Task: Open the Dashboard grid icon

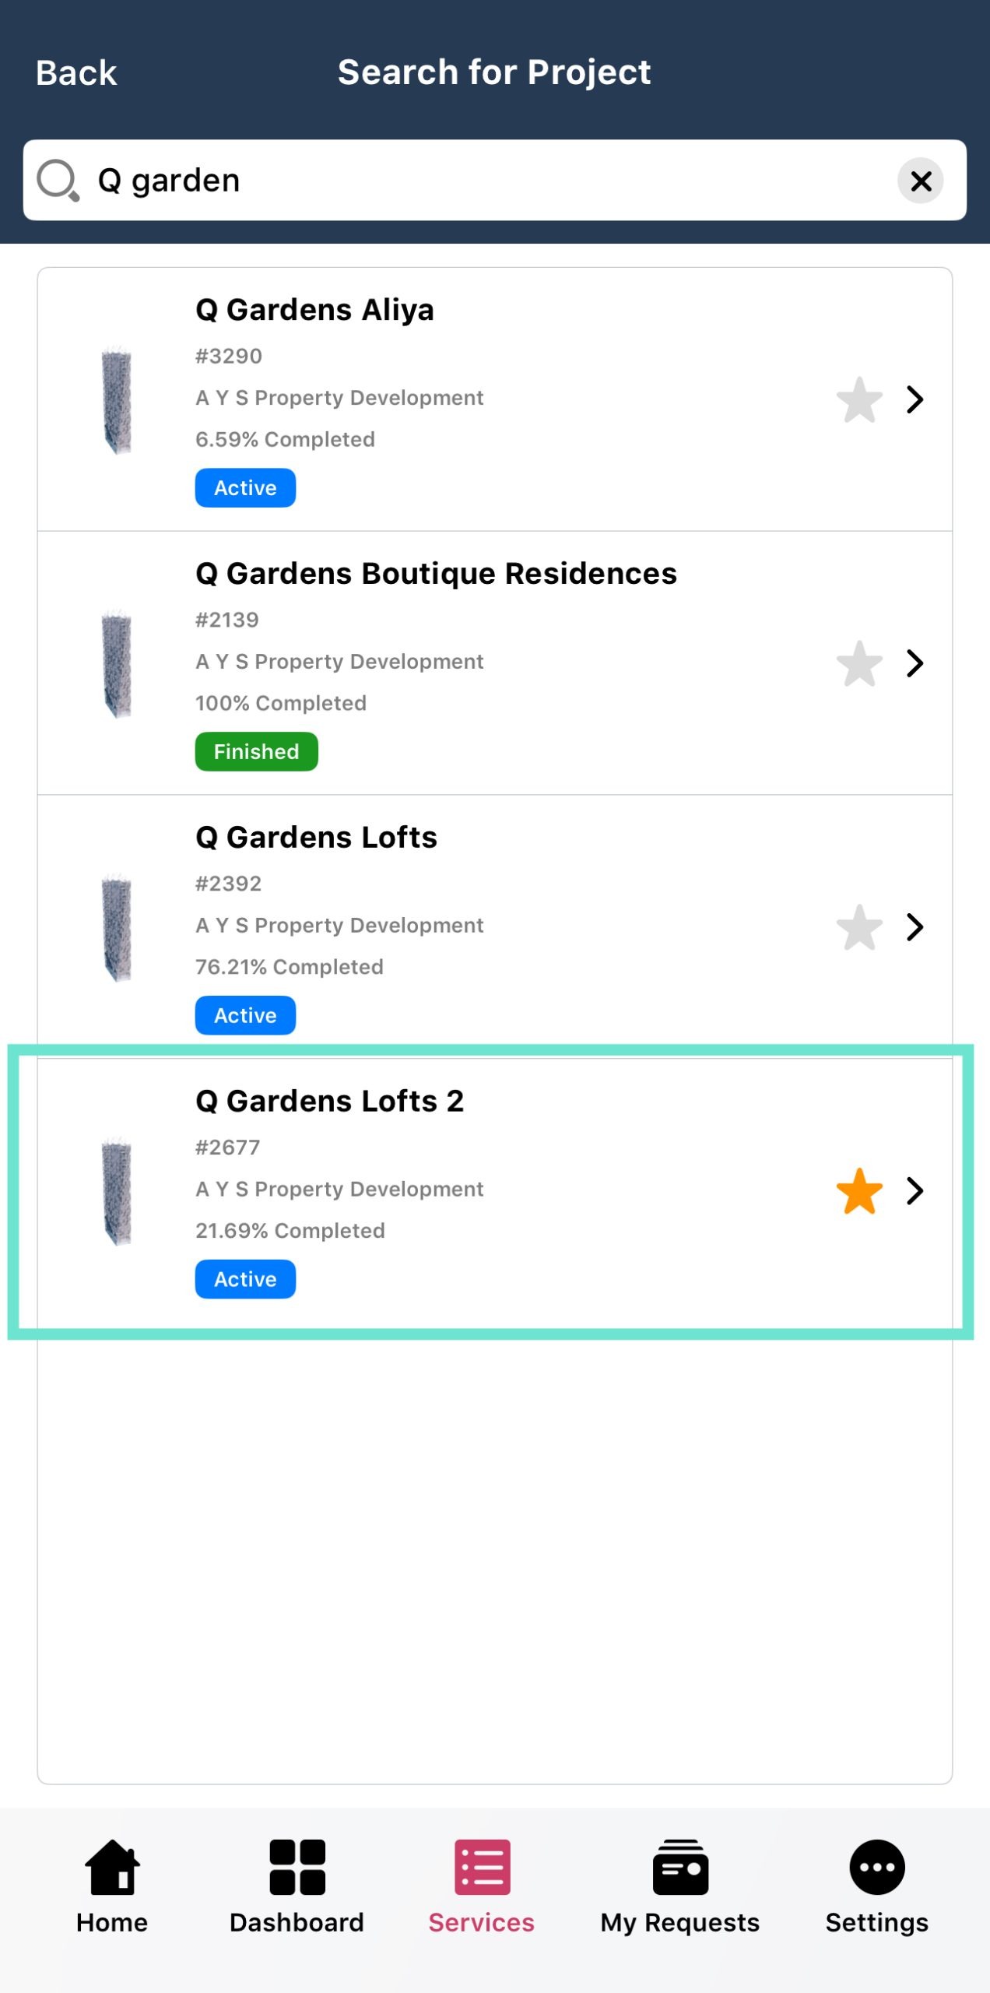Action: point(297,1867)
